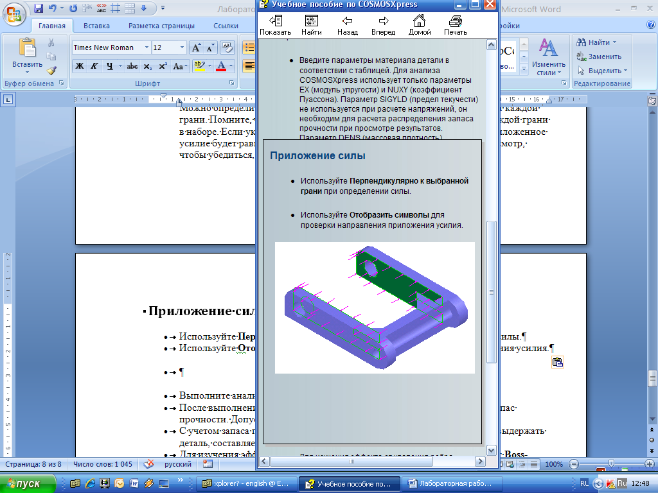658x493 pixels.
Task: Toggle underline formatting with Ч
Action: (x=109, y=66)
